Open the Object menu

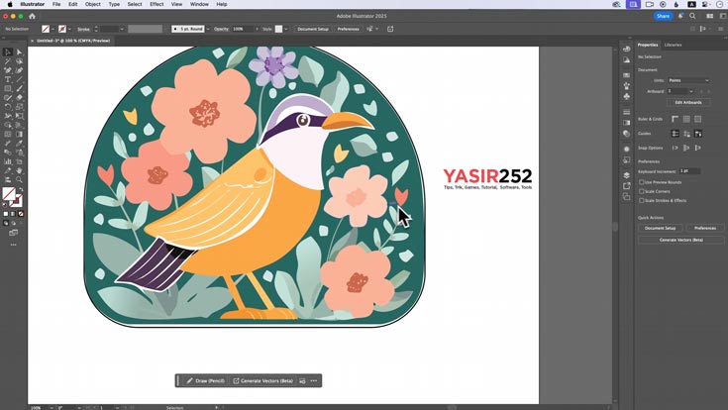tap(92, 4)
